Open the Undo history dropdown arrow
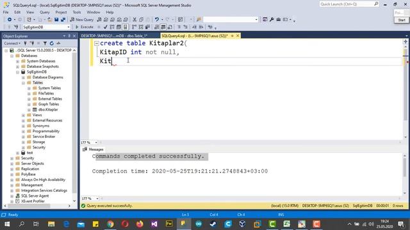 tap(162, 20)
